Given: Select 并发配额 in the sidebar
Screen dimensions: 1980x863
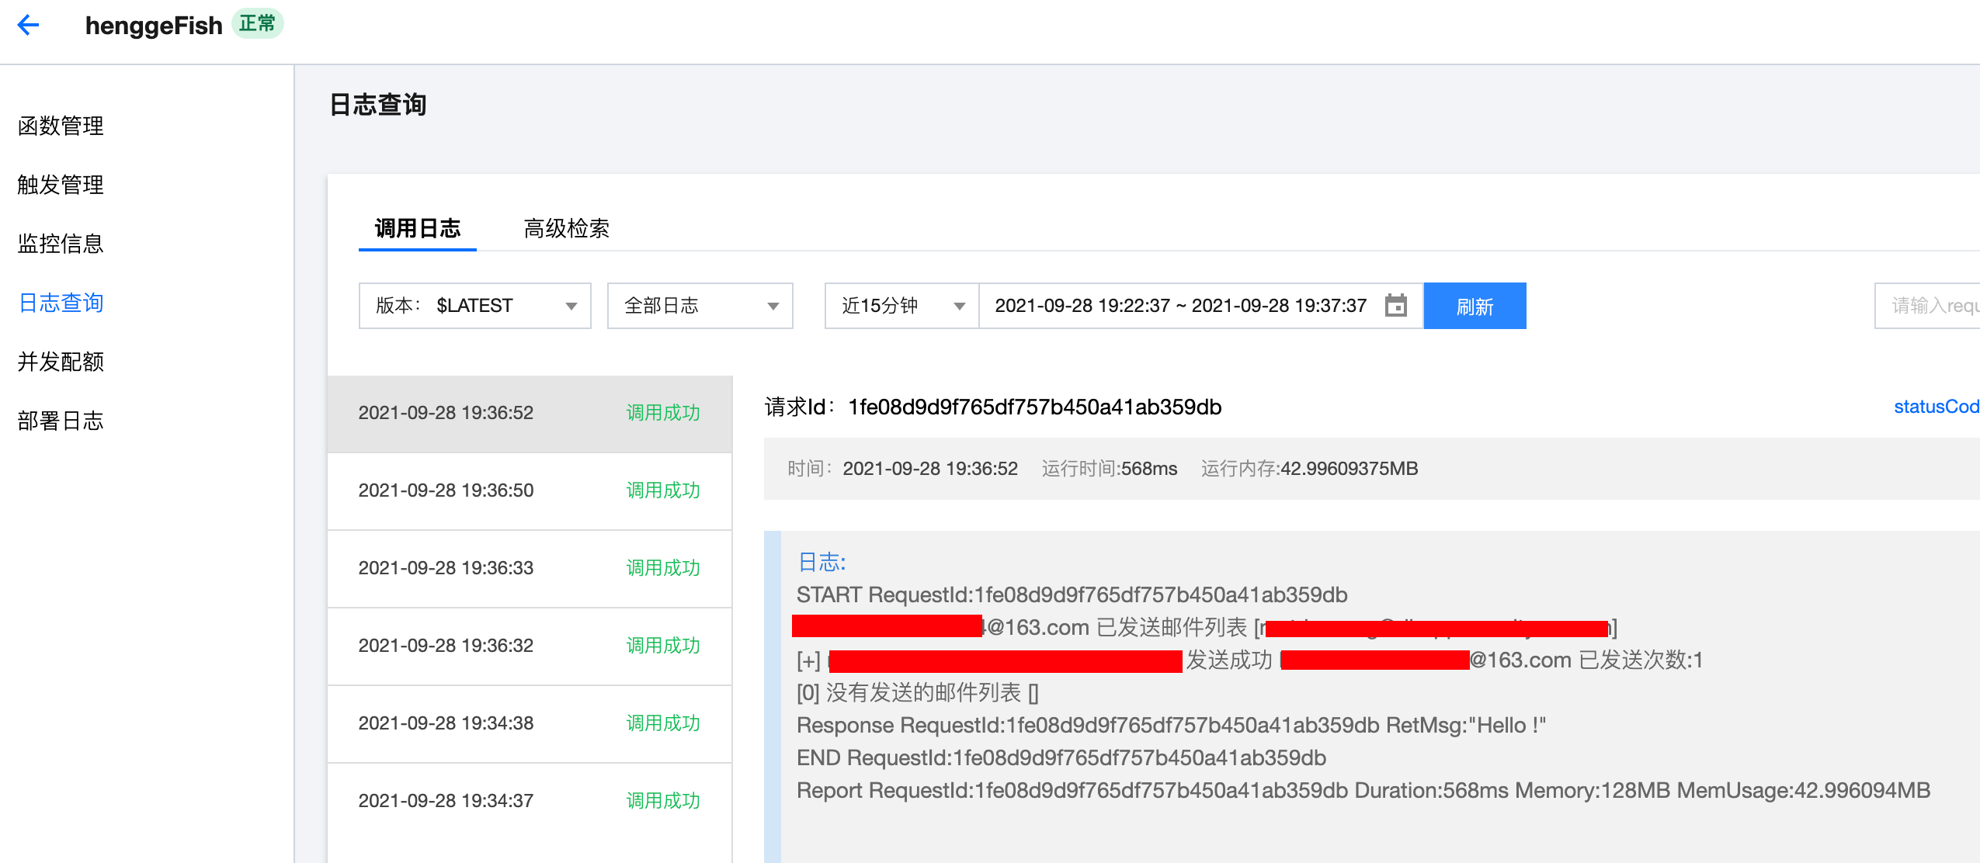Looking at the screenshot, I should pyautogui.click(x=61, y=362).
